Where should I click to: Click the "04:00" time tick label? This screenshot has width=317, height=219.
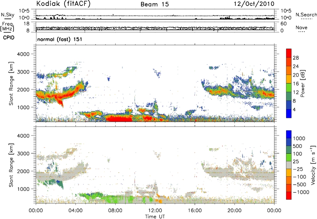click(x=75, y=211)
